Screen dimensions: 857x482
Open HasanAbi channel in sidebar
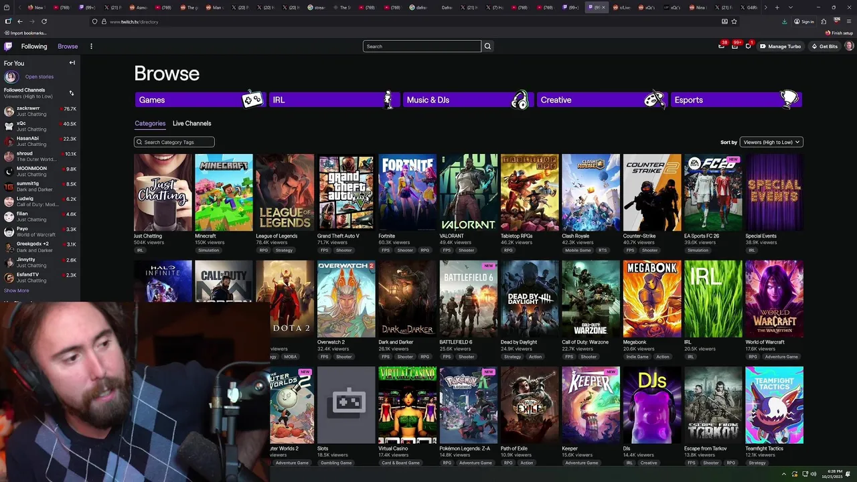point(40,141)
